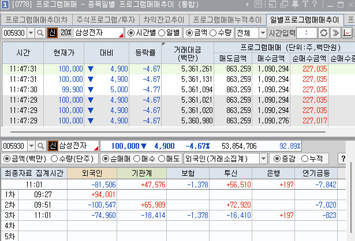
Task: Click the ? button at right of lower filter row
Action: tap(343, 159)
